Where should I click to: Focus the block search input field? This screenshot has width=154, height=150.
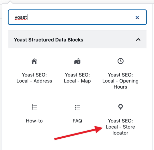(77, 17)
